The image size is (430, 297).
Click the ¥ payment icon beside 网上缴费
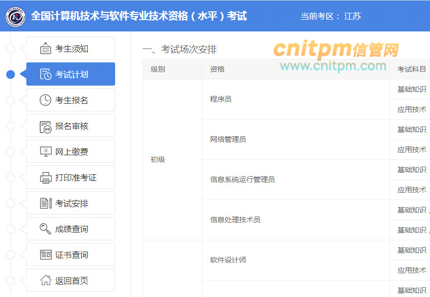pos(46,151)
